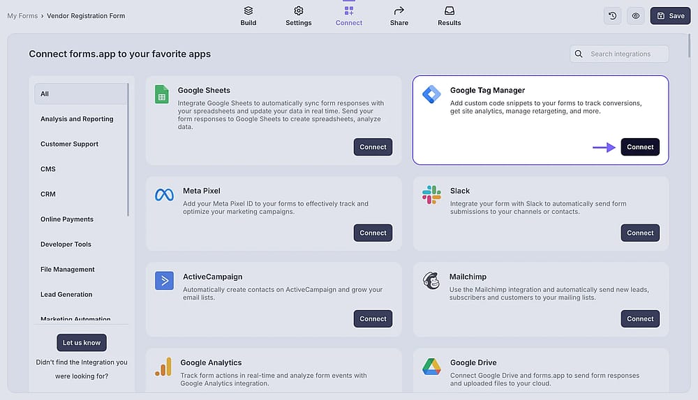Click the Share arrow icon

(x=399, y=10)
